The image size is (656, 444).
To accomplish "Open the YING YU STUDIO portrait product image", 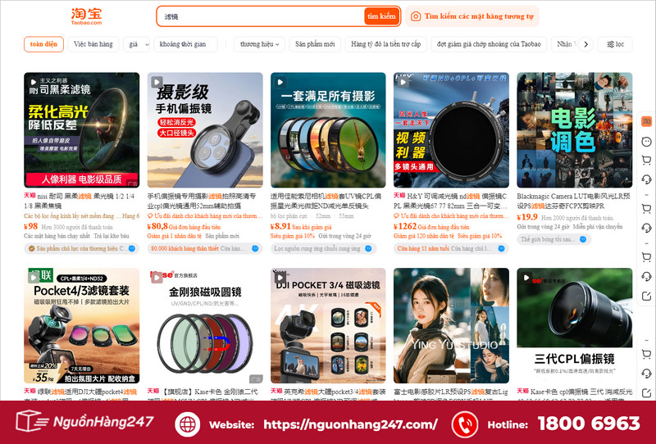I will [451, 325].
